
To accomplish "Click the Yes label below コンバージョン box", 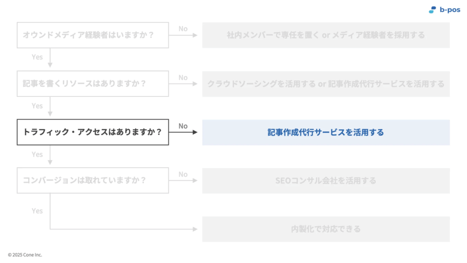I will tap(37, 211).
